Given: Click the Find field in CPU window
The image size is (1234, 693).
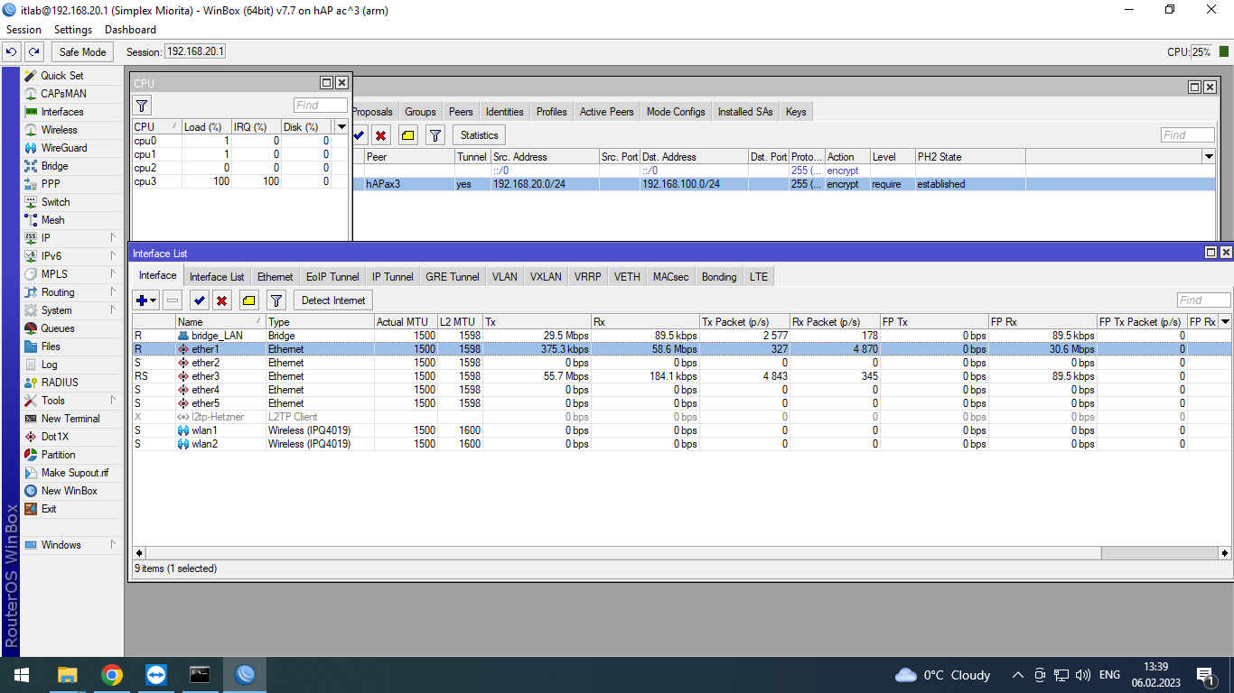Looking at the screenshot, I should coord(320,106).
